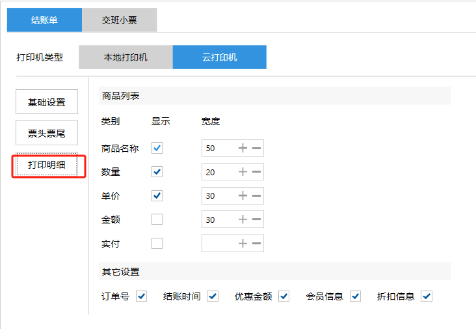Toggle 订单号 checkbox off
The image size is (476, 329).
pos(141,296)
